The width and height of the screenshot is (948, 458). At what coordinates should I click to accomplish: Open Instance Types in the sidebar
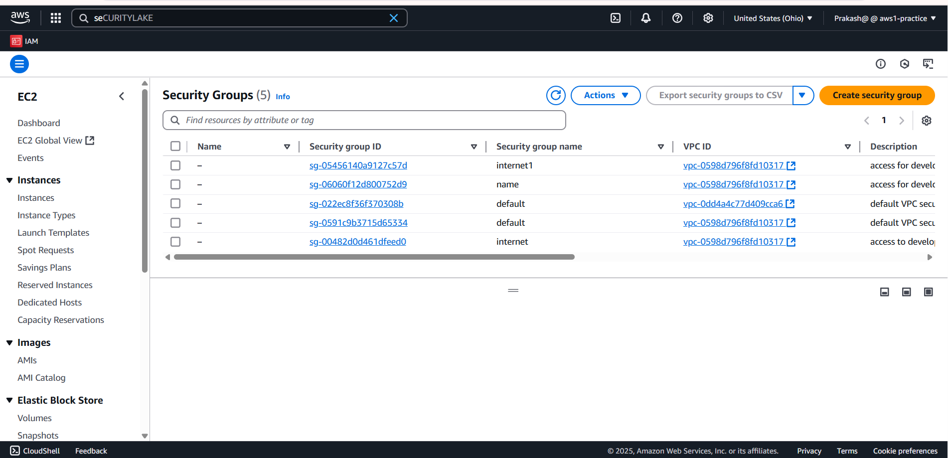click(46, 215)
